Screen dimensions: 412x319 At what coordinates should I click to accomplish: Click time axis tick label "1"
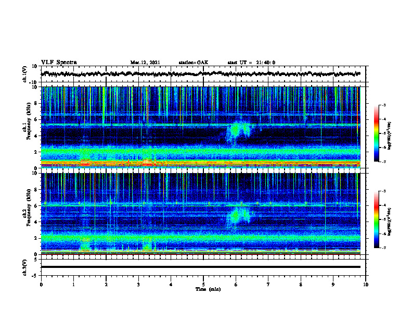point(73,285)
